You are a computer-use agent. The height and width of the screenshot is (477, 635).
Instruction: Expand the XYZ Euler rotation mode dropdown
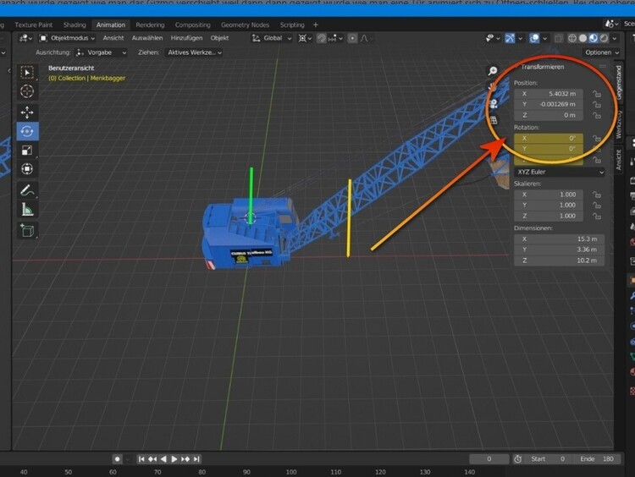[x=560, y=172]
